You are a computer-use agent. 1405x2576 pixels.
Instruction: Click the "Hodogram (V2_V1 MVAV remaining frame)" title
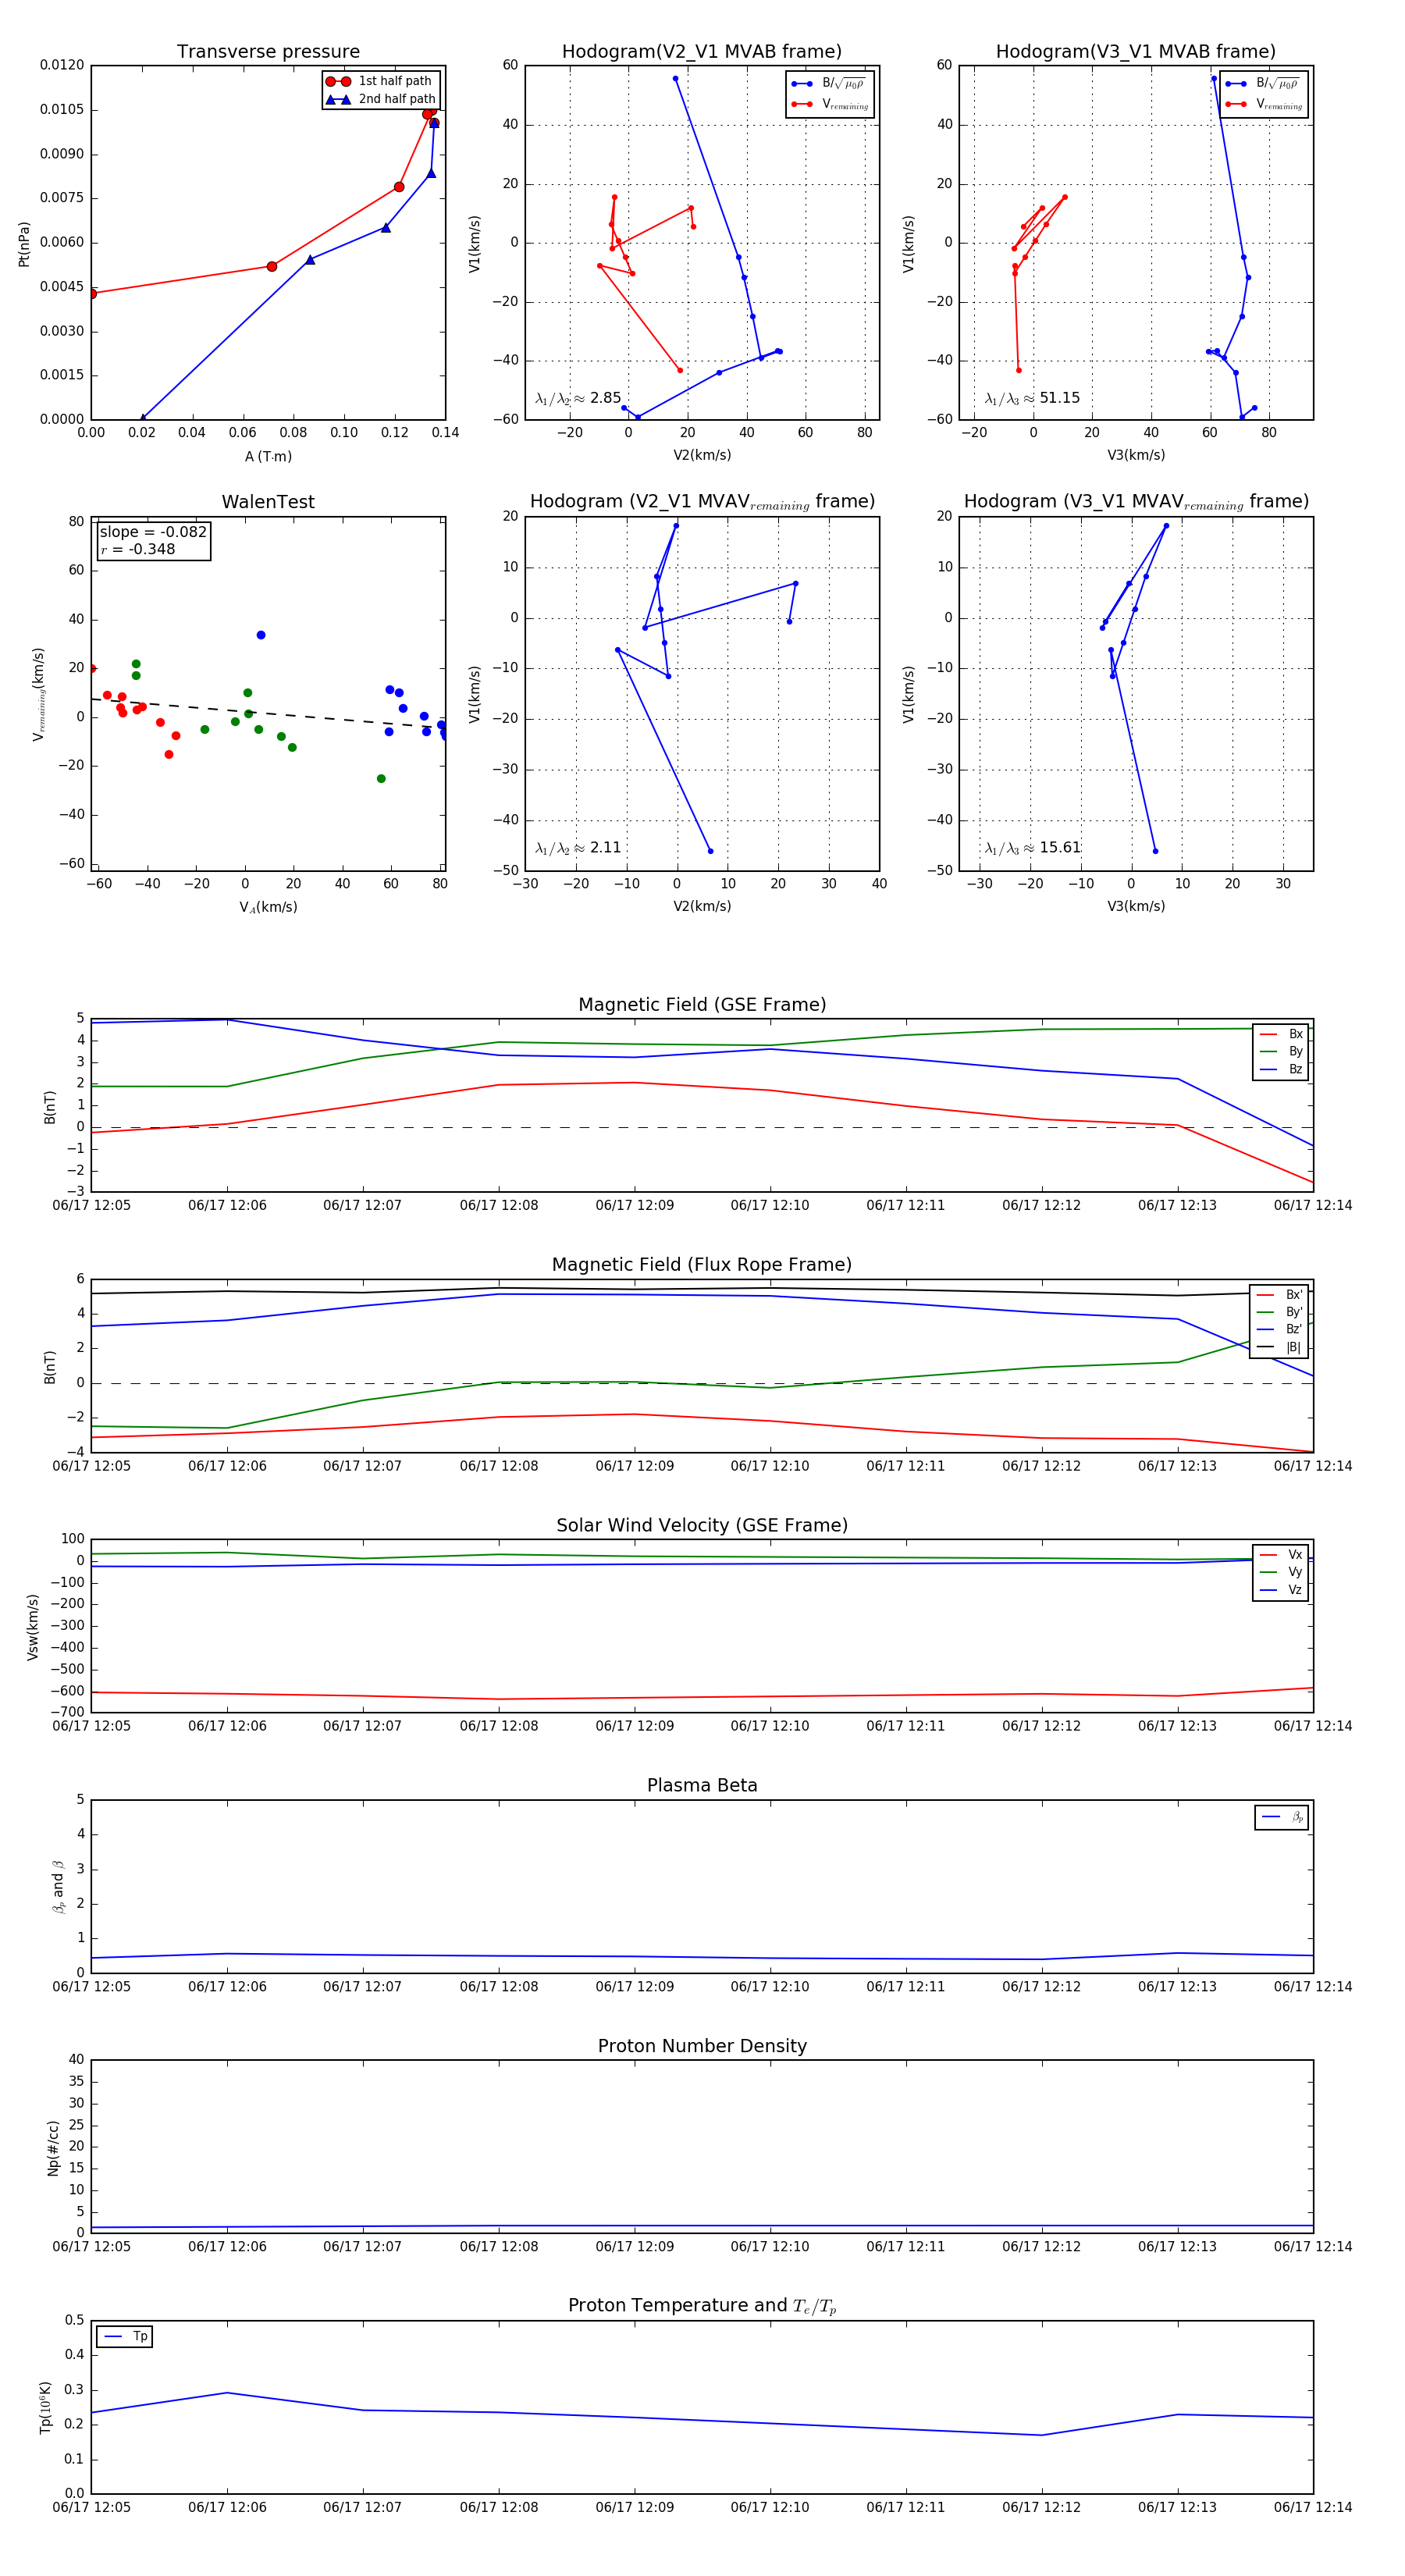pyautogui.click(x=702, y=502)
